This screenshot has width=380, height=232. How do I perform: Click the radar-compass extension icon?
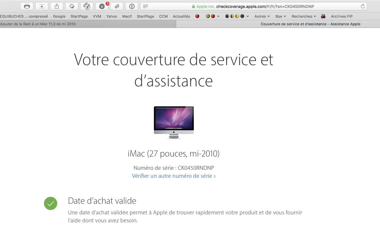(x=87, y=6)
